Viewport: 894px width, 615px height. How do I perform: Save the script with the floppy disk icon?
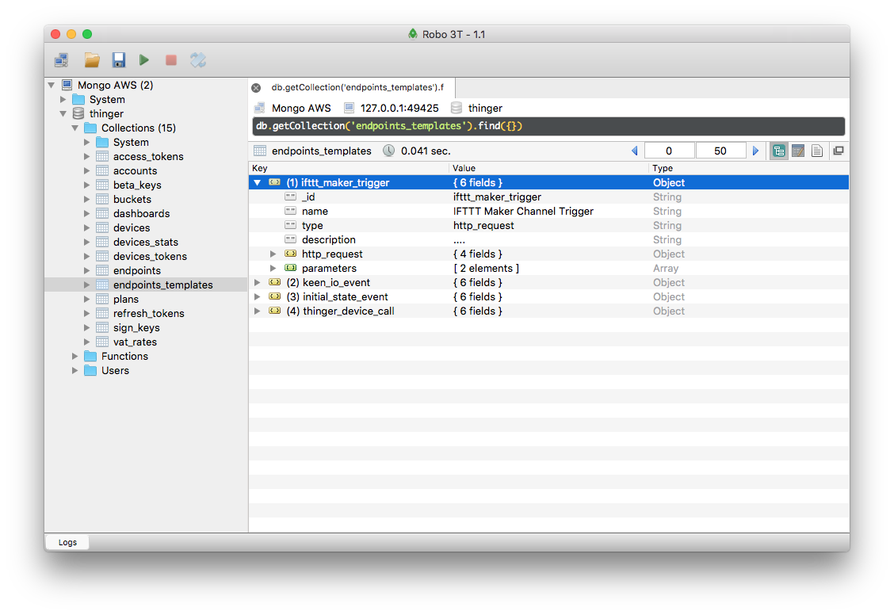[119, 60]
